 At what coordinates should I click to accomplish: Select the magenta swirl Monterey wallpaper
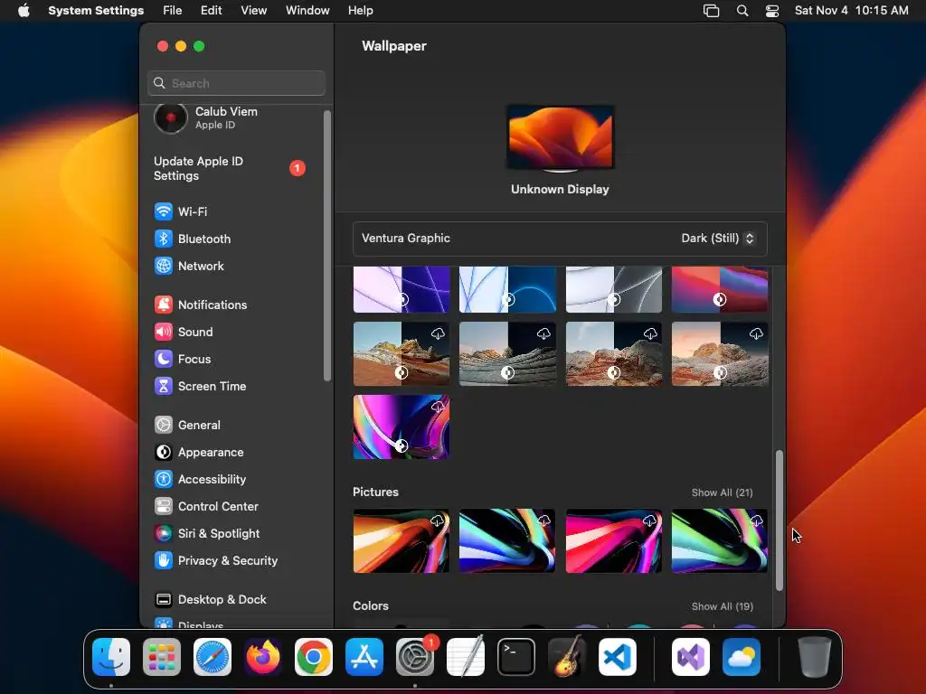(401, 427)
